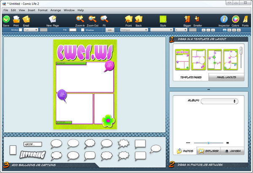Toggle the Shadow checkbox
The height and width of the screenshot is (173, 253).
[83, 30]
